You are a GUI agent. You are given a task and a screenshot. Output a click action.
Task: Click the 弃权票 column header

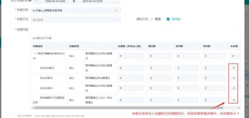tap(206, 46)
